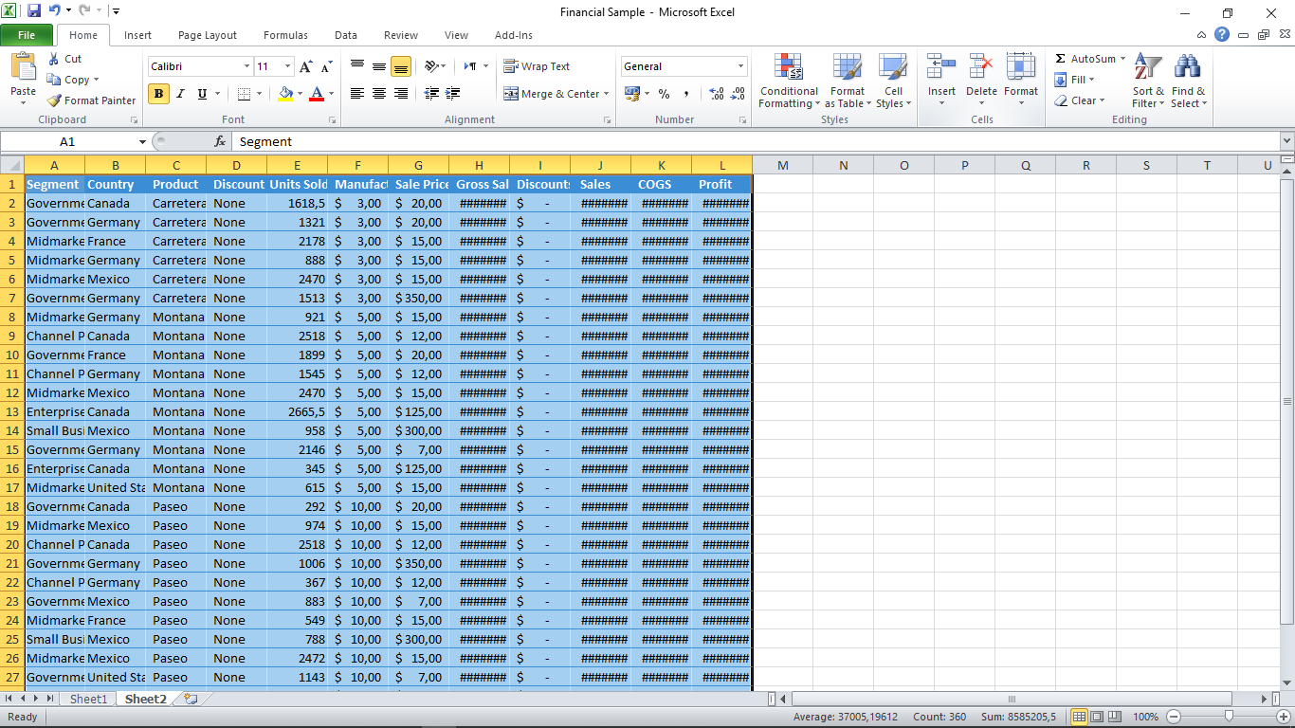Click the Font Color letter A

(317, 94)
